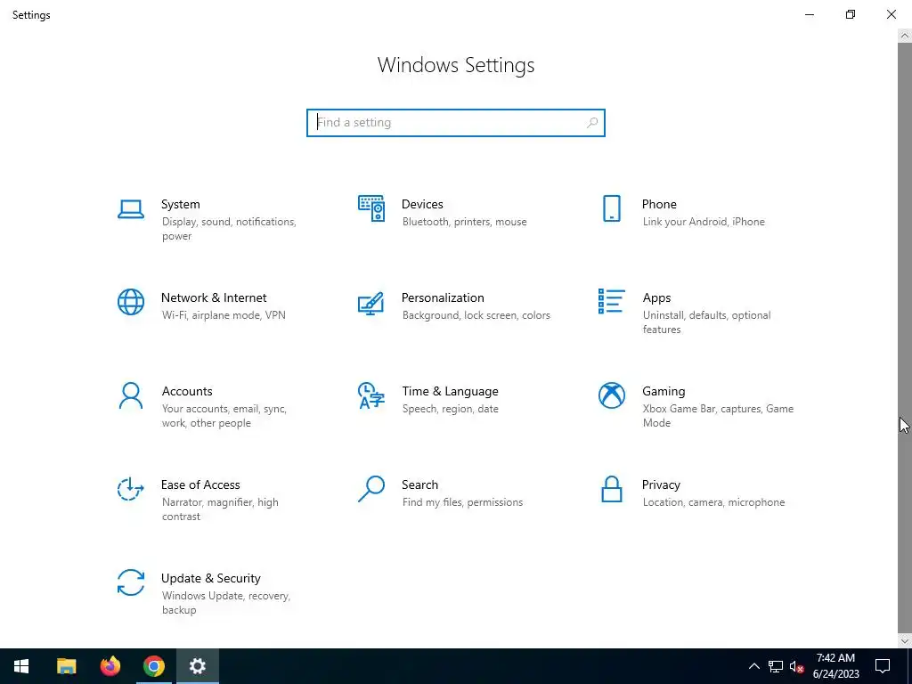Click the System heading
Screen dimensions: 912x684
click(x=180, y=204)
